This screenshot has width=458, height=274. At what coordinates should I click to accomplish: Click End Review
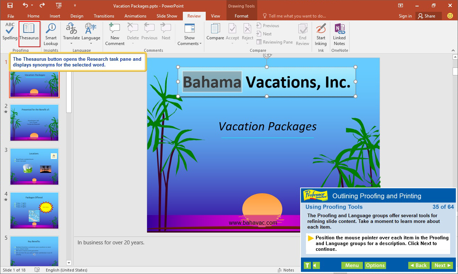[x=302, y=32]
